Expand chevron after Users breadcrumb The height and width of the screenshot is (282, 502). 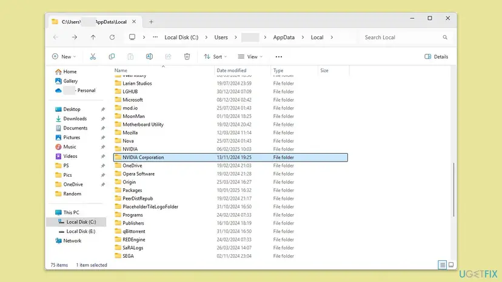(236, 37)
